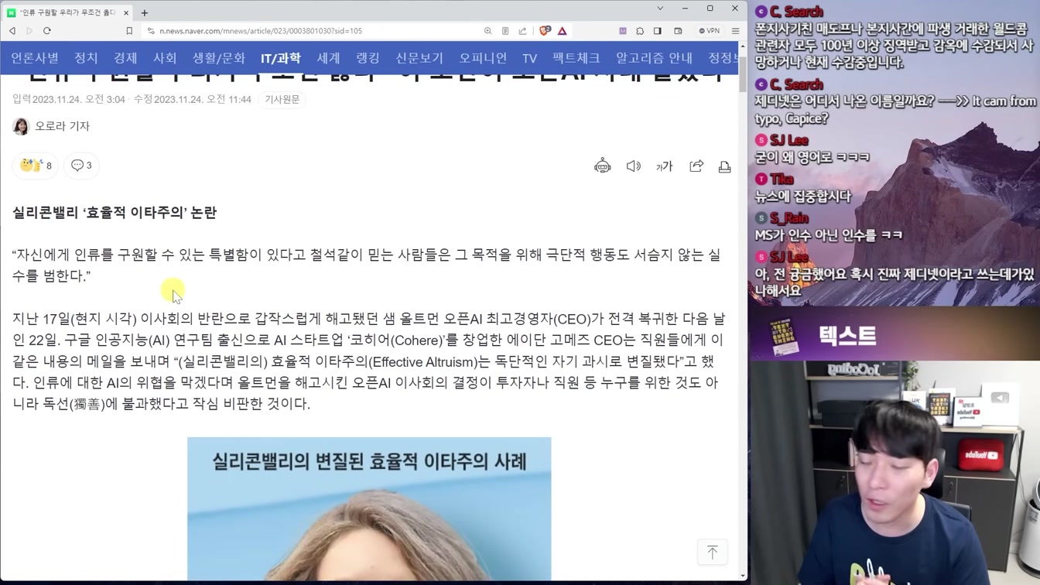This screenshot has height=585, width=1040.
Task: Expand the tab search chevron
Action: pyautogui.click(x=660, y=9)
